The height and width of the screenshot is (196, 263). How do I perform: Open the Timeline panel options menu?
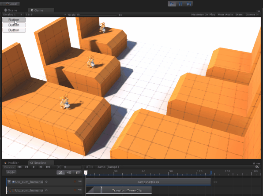259,163
